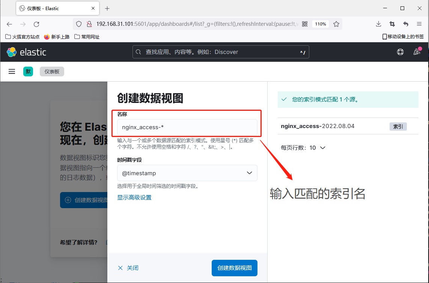Open the Firefox downloads icon
This screenshot has height=283, width=429.
tap(378, 24)
